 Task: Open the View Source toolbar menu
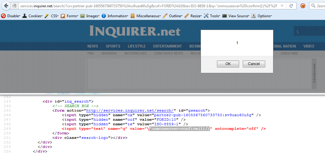pos(239,16)
